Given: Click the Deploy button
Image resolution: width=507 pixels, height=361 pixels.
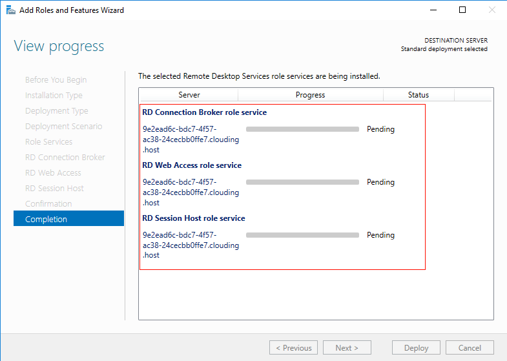Looking at the screenshot, I should [416, 347].
